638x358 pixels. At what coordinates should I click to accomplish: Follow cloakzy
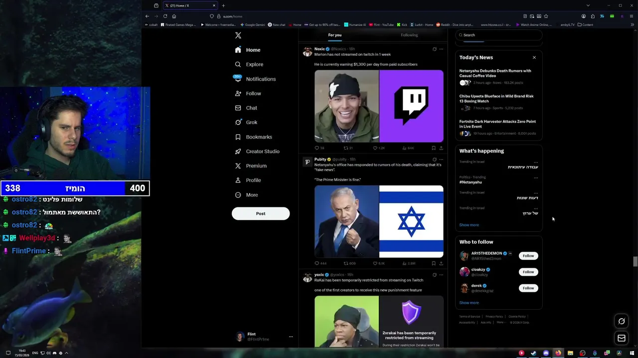tap(528, 272)
